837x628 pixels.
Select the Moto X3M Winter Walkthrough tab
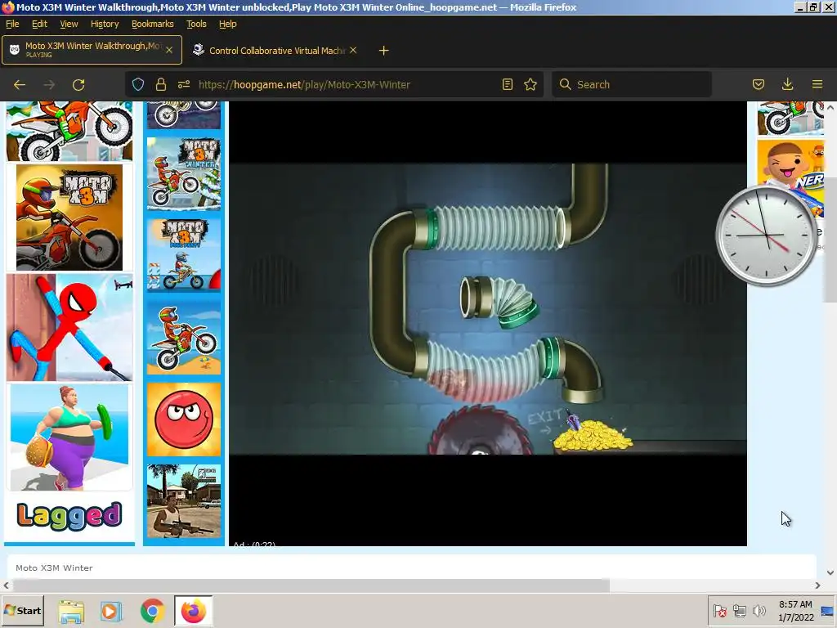(92, 50)
